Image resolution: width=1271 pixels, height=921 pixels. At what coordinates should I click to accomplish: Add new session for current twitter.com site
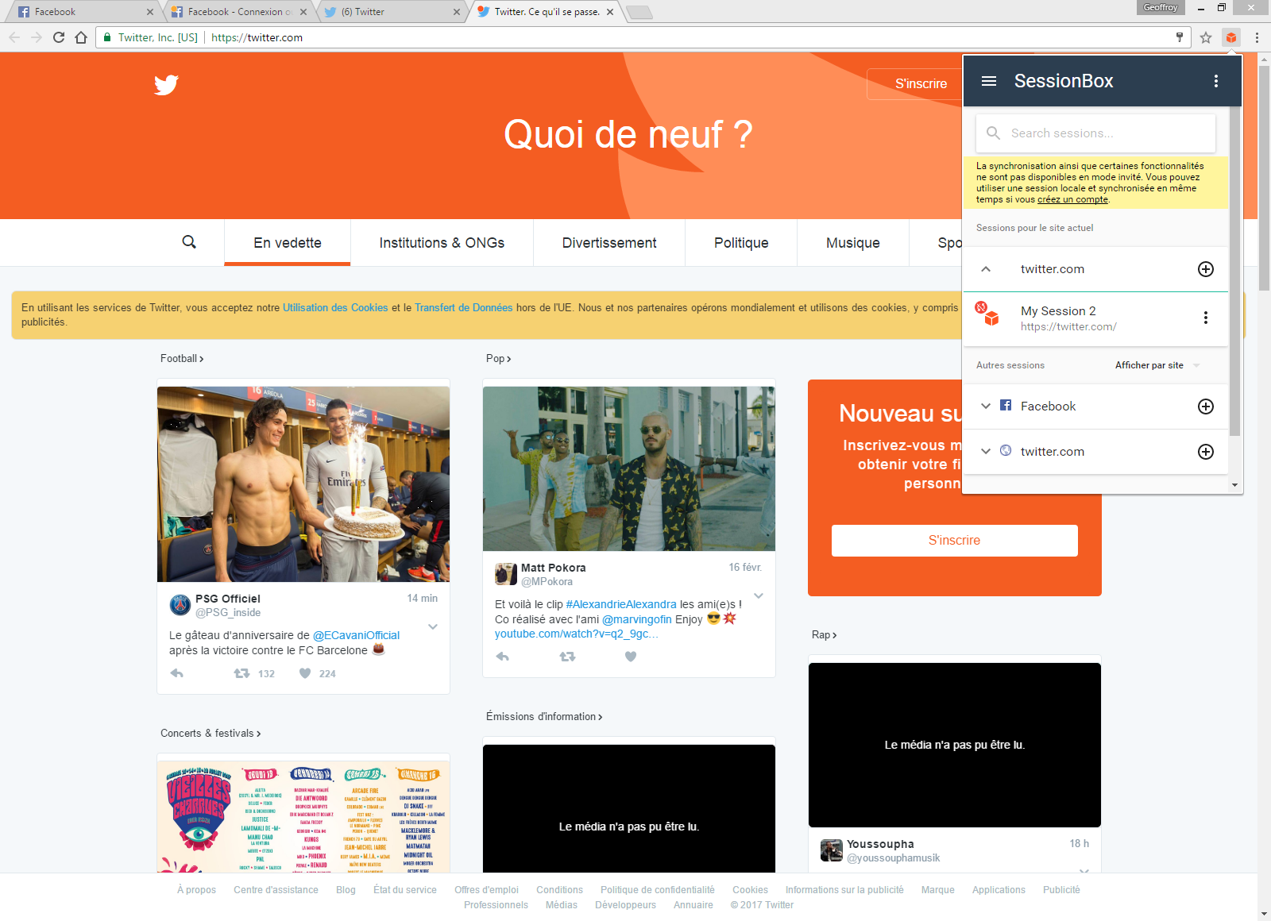(1205, 269)
